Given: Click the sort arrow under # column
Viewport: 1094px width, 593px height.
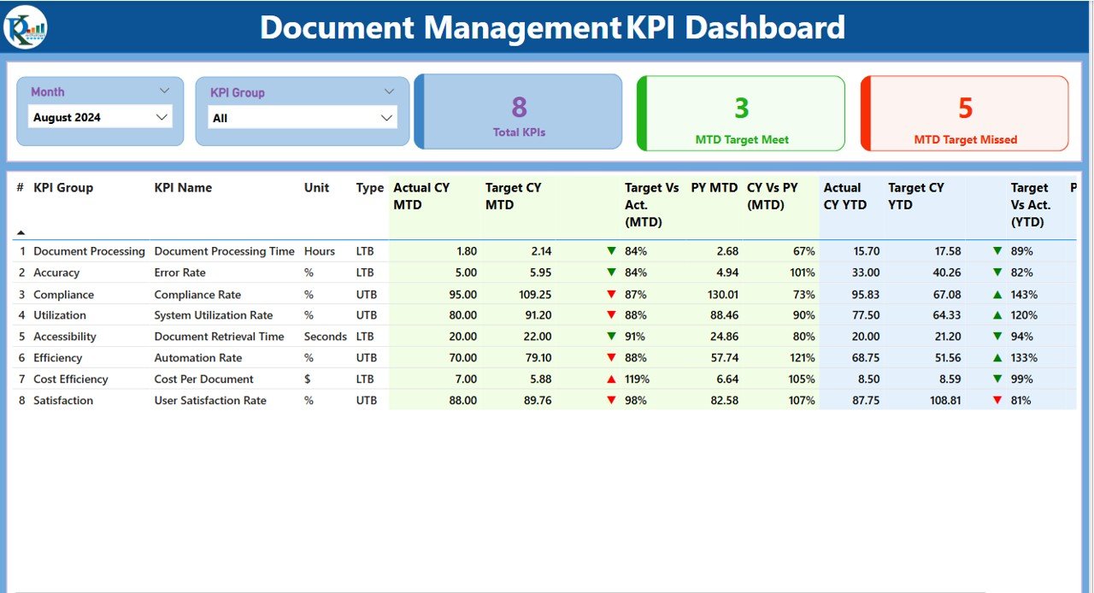Looking at the screenshot, I should click(x=21, y=232).
